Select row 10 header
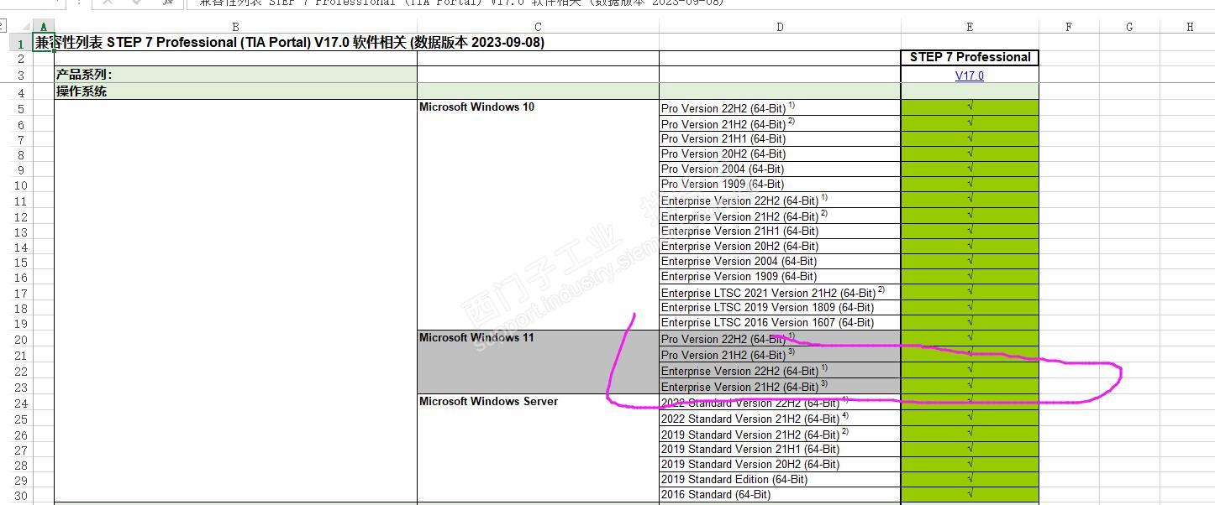The width and height of the screenshot is (1215, 505). tap(20, 185)
